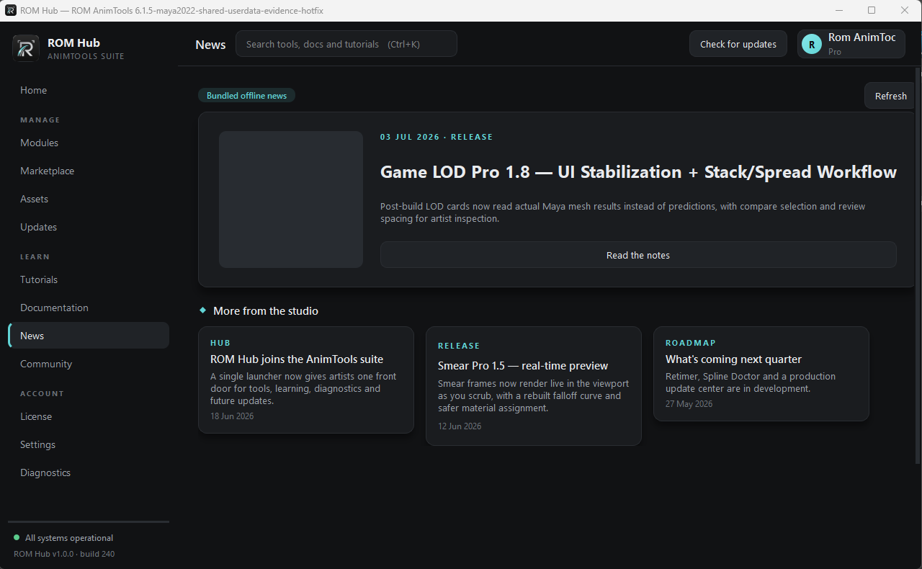Click the R user avatar
Viewport: 922px width, 569px height.
click(812, 45)
